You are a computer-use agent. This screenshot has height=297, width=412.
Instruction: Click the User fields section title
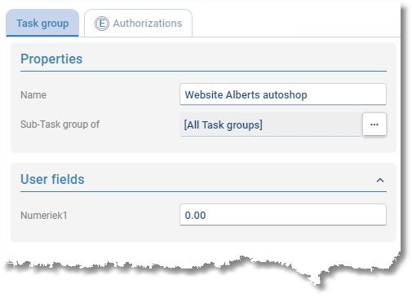tap(52, 179)
